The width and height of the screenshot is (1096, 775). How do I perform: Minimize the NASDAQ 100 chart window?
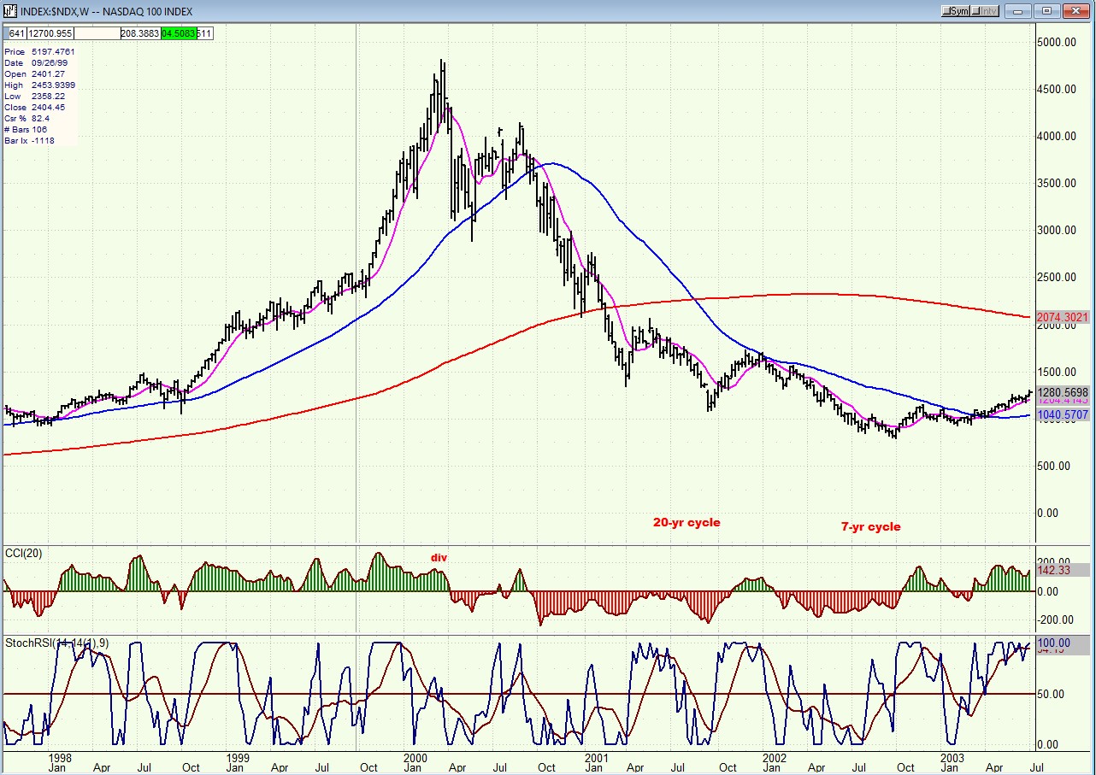tap(1017, 11)
